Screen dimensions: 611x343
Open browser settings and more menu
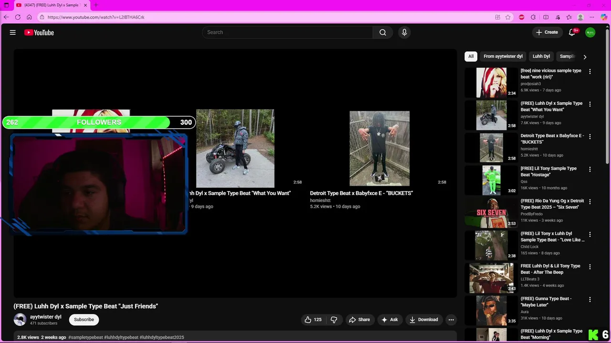coord(592,17)
